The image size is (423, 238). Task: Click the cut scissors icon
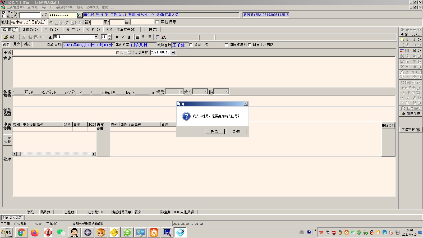(24, 37)
